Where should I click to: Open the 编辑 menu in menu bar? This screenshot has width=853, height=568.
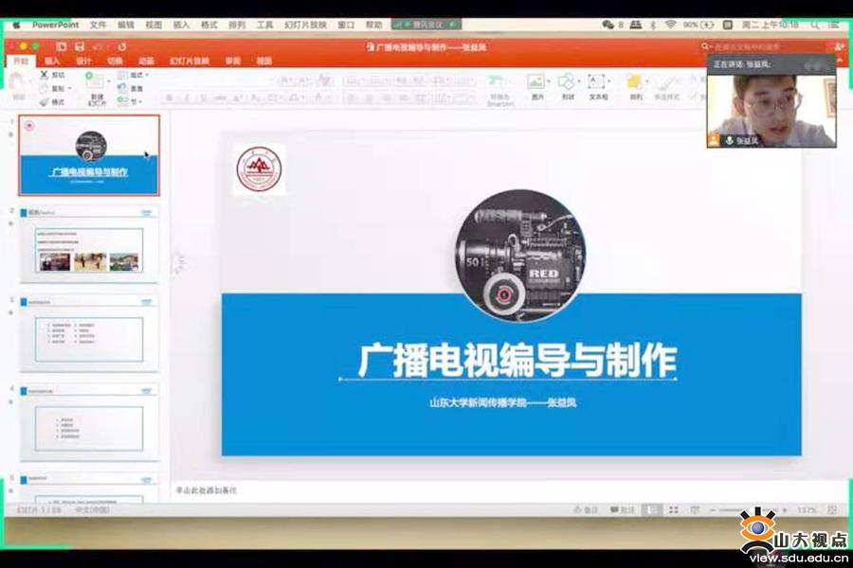126,25
